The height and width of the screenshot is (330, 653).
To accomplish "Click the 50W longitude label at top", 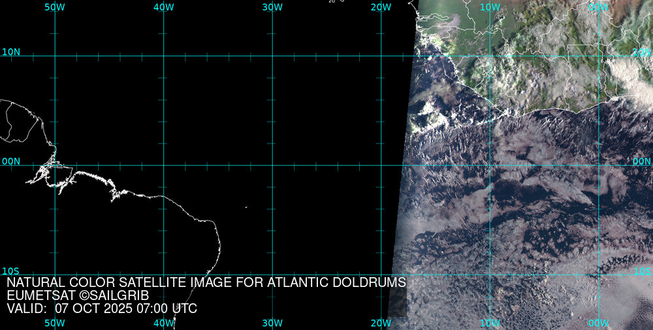I will 55,7.
